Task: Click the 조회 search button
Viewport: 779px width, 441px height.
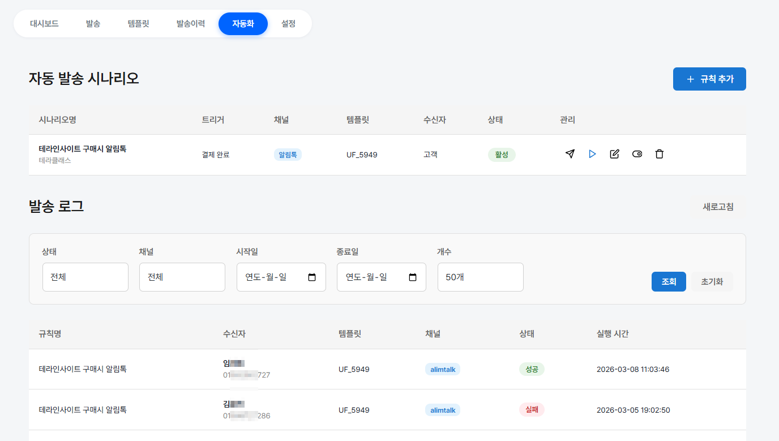Action: coord(669,281)
